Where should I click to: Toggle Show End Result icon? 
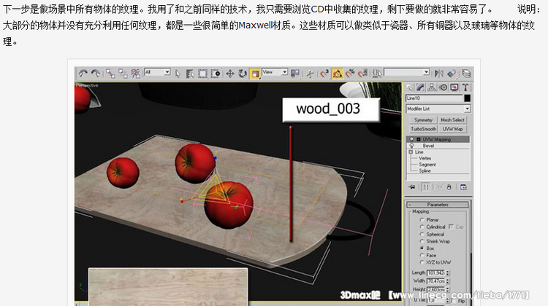pos(426,187)
